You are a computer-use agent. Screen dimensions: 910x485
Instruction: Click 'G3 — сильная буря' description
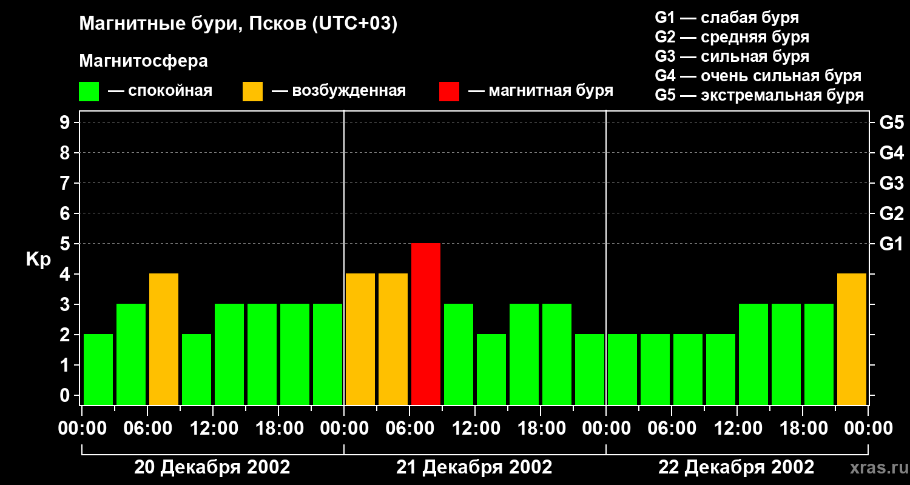[732, 56]
